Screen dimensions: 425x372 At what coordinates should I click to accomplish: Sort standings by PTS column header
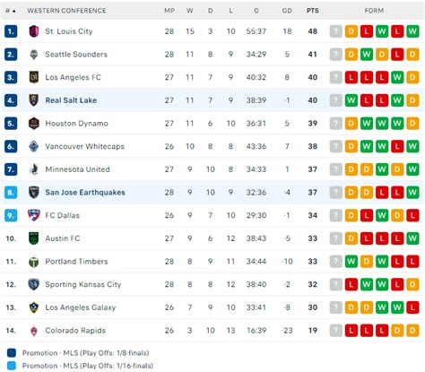tap(313, 11)
